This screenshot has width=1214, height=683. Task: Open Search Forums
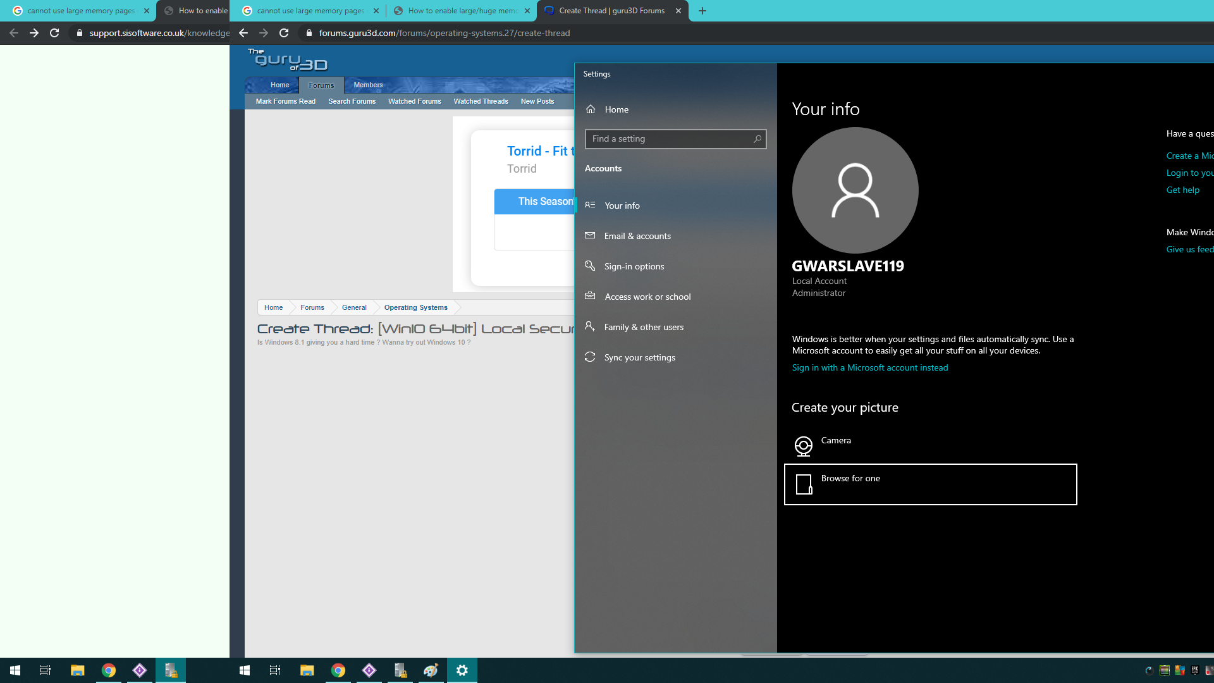(352, 101)
